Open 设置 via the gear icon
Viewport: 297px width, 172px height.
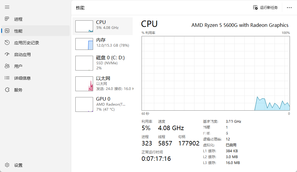[7, 165]
